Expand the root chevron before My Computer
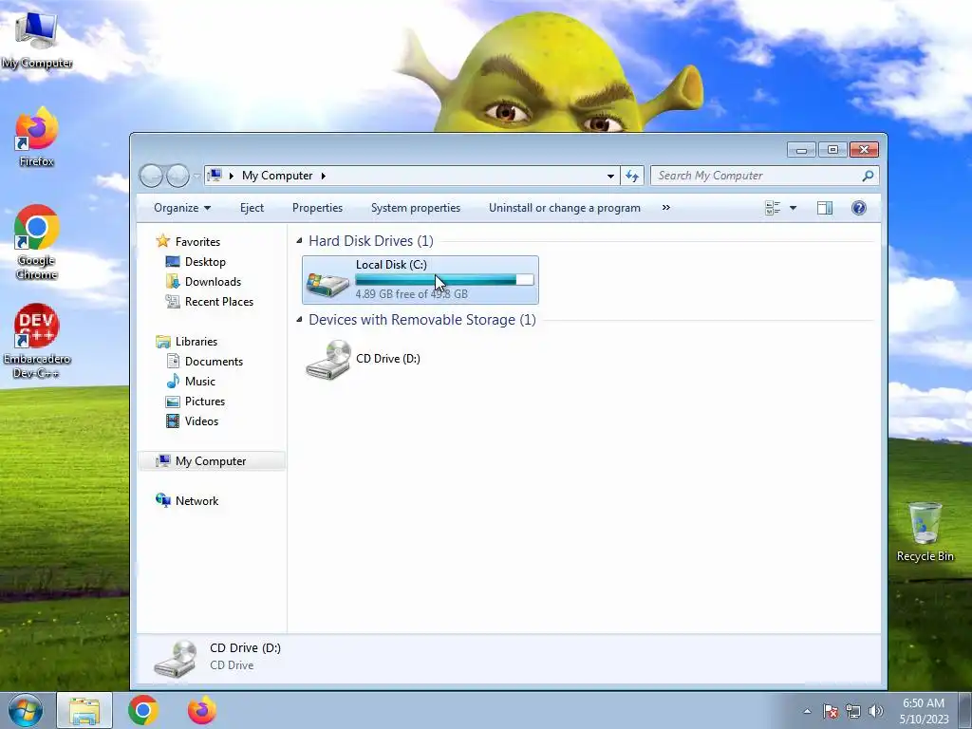Viewport: 972px width, 729px height. point(232,176)
